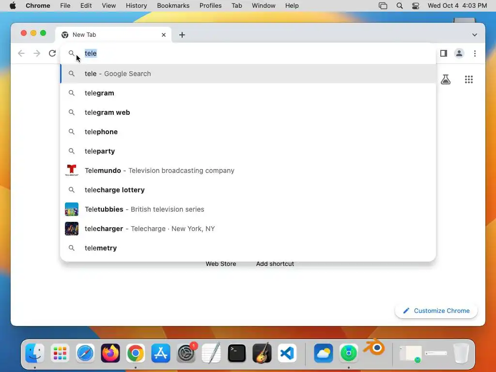The height and width of the screenshot is (372, 496).
Task: Open the Edit menu
Action: point(86,6)
